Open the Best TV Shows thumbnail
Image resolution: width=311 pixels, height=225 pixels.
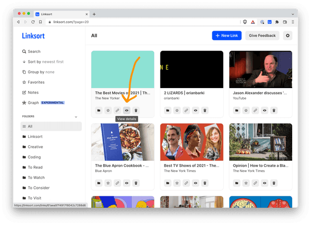click(x=192, y=142)
